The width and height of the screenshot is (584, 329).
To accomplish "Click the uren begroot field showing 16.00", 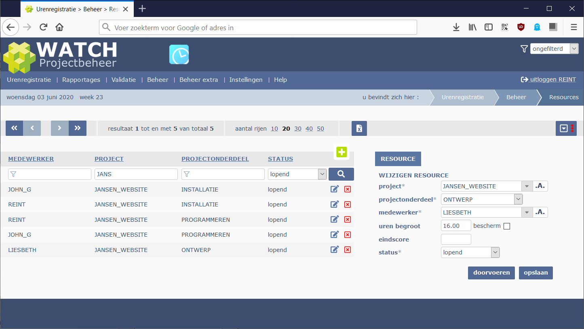I will coord(456,226).
